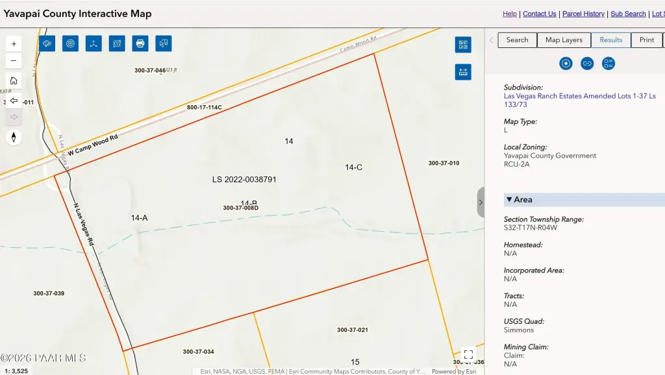This screenshot has width=665, height=375.
Task: Open Las Vegas Ranch Estates subdivision link
Action: tap(580, 101)
